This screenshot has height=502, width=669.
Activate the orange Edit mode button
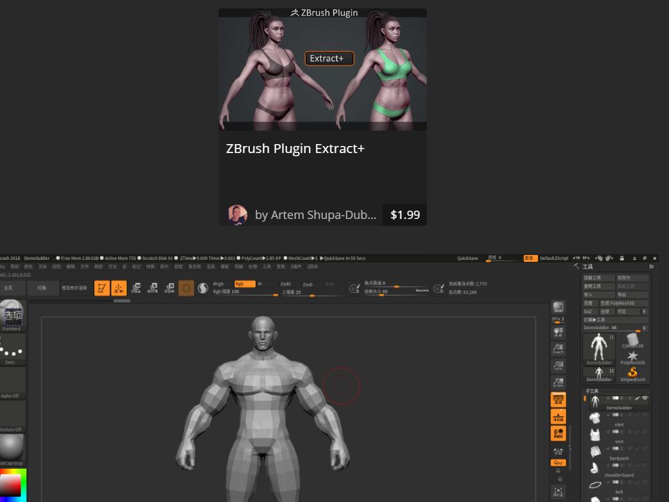tap(101, 288)
